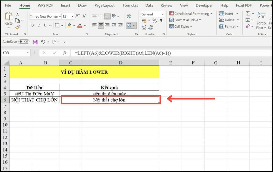The height and width of the screenshot is (172, 273).
Task: Click Format cells button
Action: click(x=229, y=27)
